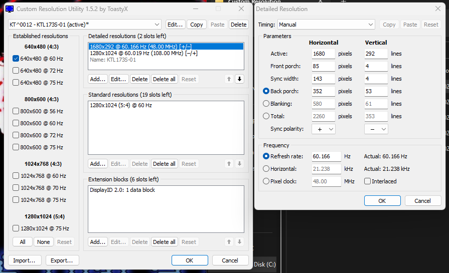449x273 pixels.
Task: Click the Refresh rate input field
Action: [326, 156]
